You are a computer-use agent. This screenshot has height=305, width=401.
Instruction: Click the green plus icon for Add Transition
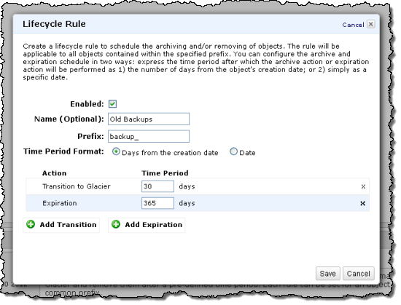[31, 224]
